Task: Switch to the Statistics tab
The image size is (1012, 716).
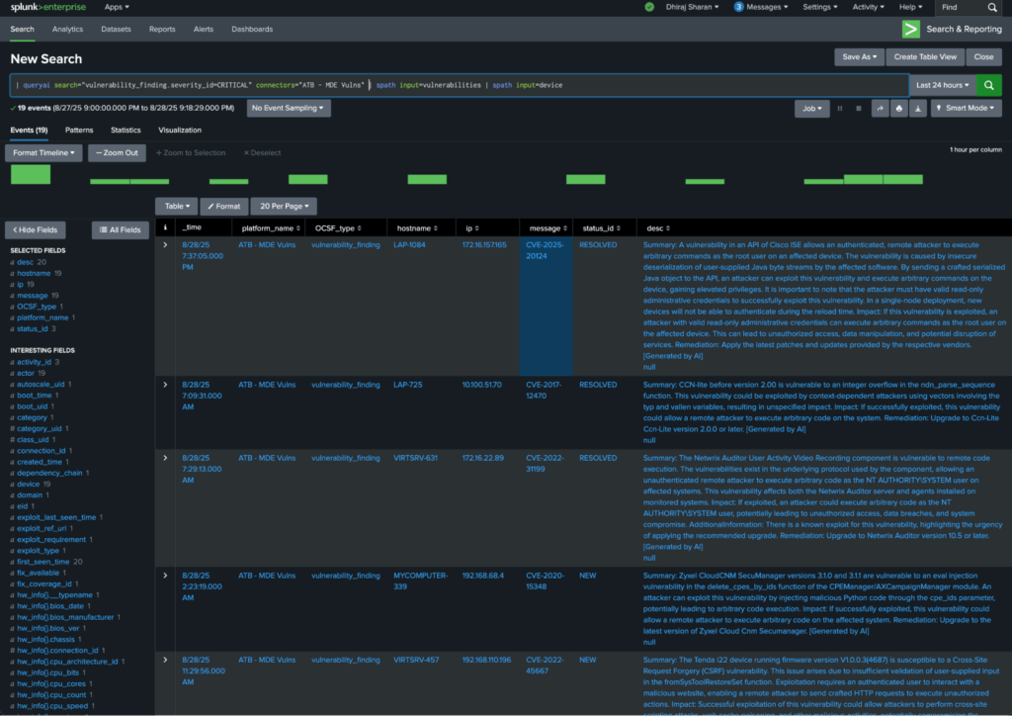Action: pos(126,131)
